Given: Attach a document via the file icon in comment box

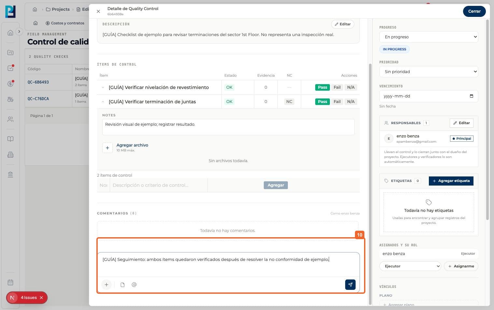Looking at the screenshot, I should point(122,285).
